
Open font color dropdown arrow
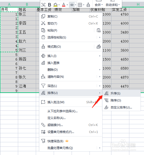(67, 5)
